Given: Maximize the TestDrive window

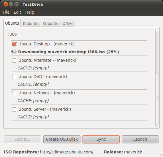Looking at the screenshot, I should pyautogui.click(x=16, y=4).
